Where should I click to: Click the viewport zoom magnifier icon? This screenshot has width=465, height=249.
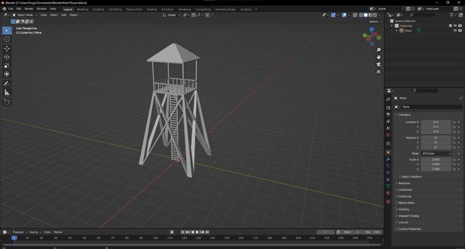point(378,50)
